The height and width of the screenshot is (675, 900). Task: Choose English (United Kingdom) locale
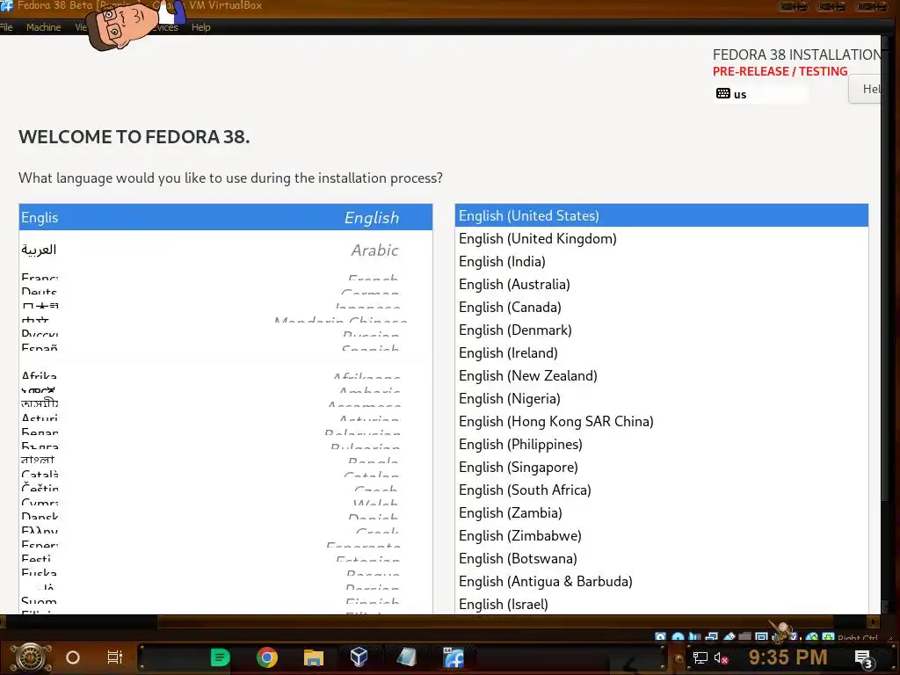[661, 238]
